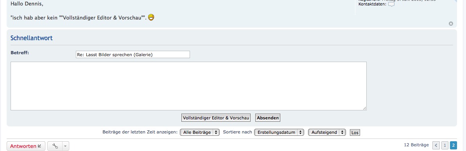Click the contact data speech bubble icon
This screenshot has height=151, width=466.
coord(391,4)
